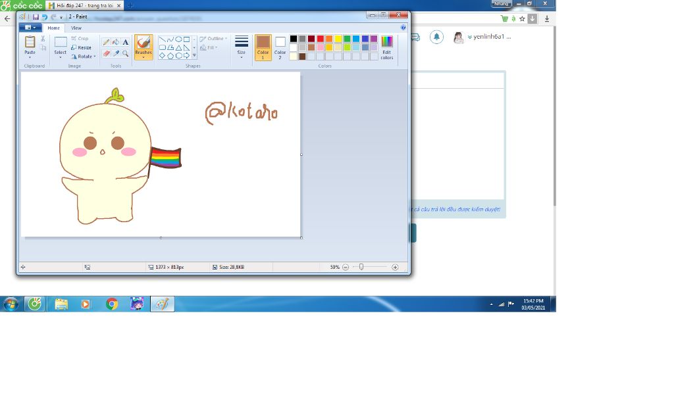Click the Resize button
Screen dimensions: 674x420
point(81,47)
